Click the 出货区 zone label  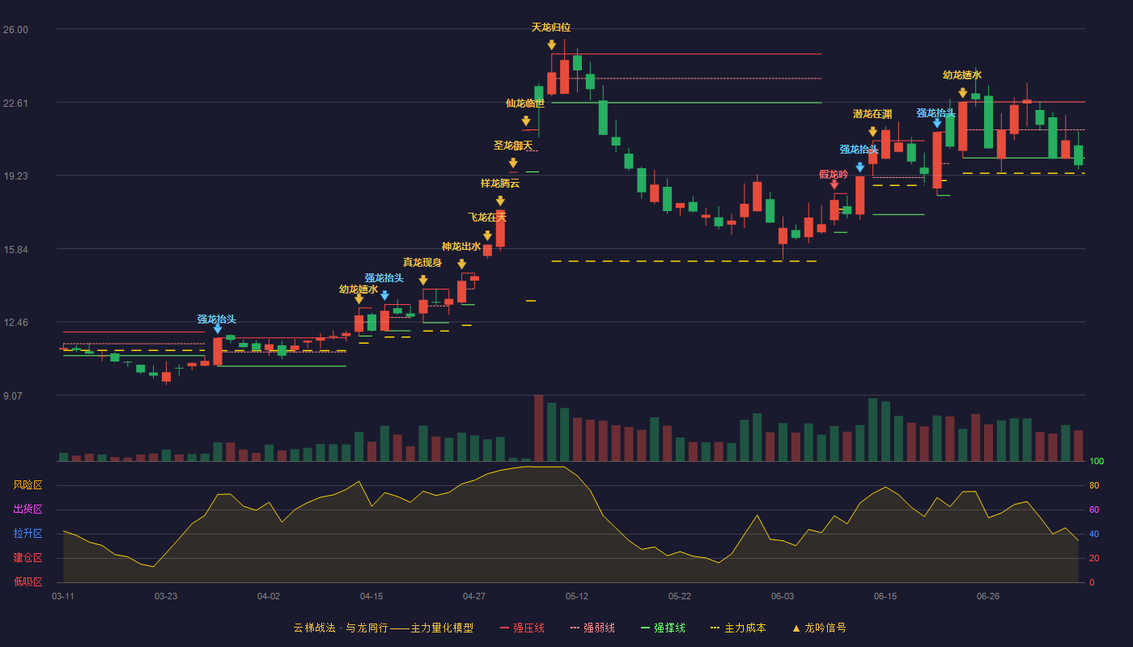pos(28,510)
